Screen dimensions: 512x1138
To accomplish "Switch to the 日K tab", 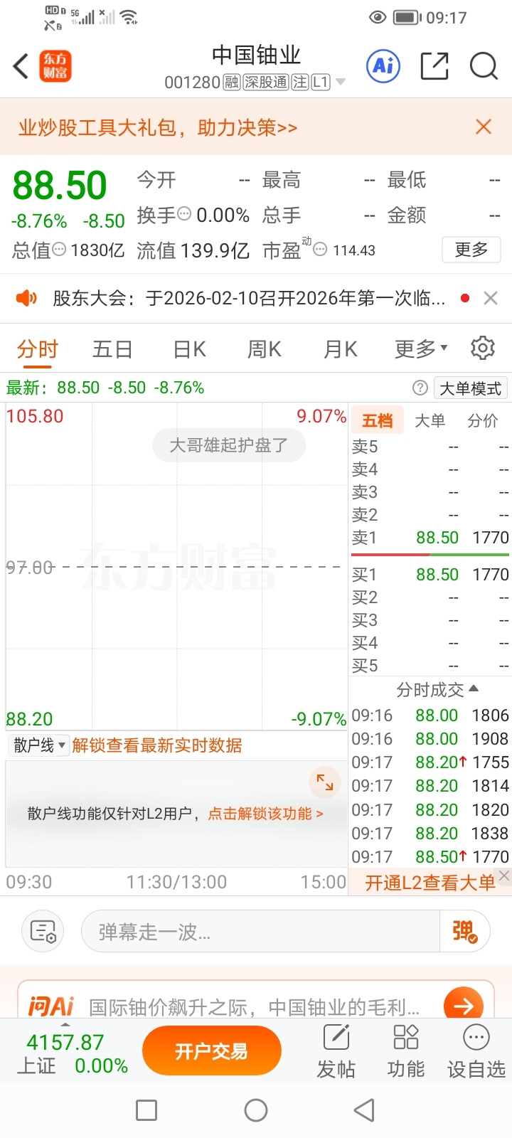I will 190,349.
